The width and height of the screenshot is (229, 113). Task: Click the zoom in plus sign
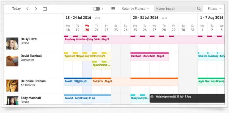[x=102, y=9]
